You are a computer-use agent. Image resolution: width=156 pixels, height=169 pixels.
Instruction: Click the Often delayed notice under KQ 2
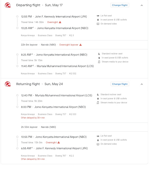point(33,159)
